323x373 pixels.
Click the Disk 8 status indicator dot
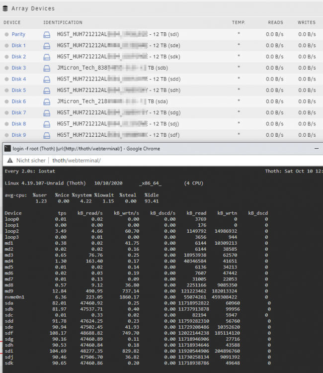(6, 124)
